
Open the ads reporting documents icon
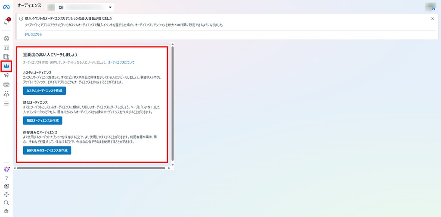coord(6,57)
